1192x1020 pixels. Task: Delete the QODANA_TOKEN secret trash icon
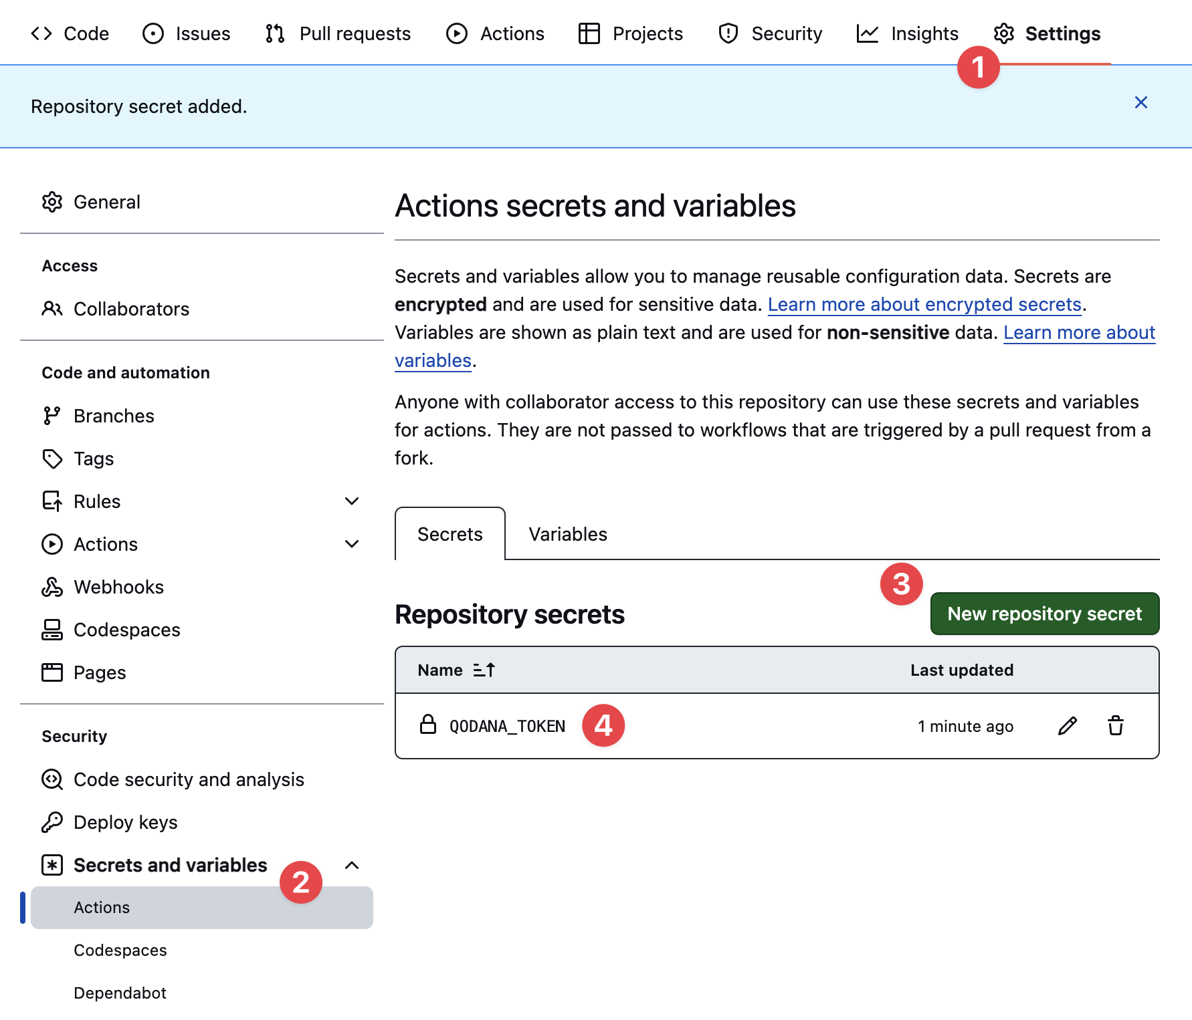pos(1116,726)
